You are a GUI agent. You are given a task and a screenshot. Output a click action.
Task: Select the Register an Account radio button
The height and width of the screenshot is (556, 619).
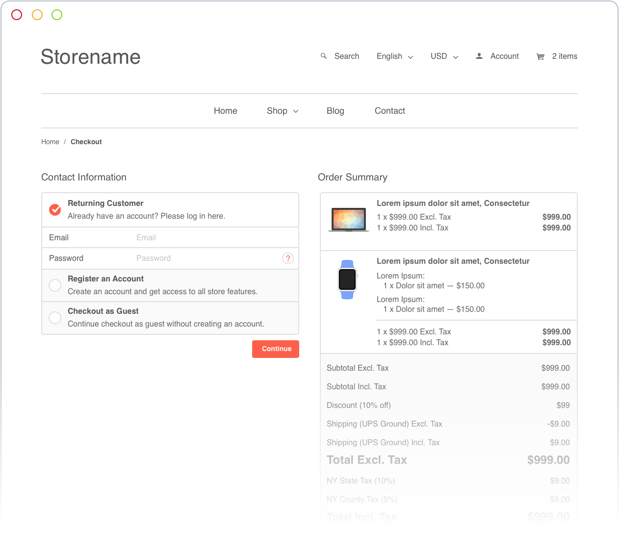point(55,285)
